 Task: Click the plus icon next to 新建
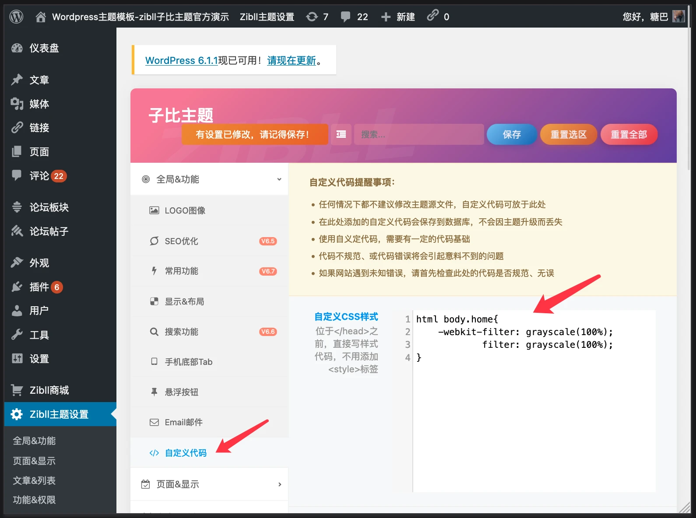click(386, 17)
